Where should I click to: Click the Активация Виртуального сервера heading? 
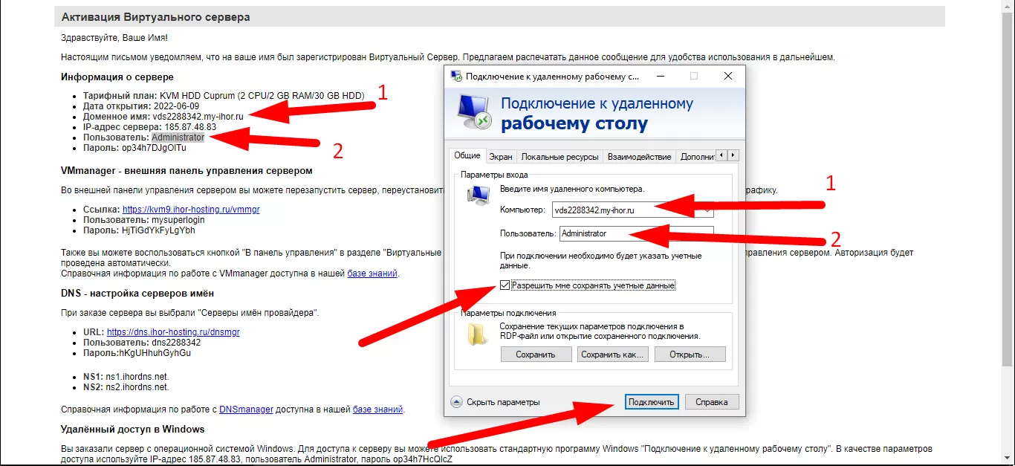[155, 16]
